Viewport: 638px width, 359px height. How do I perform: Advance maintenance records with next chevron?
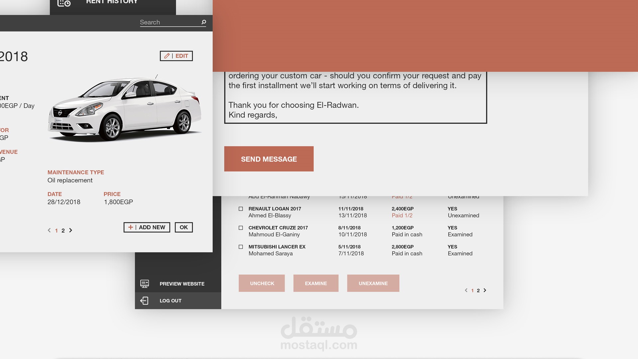click(x=70, y=230)
